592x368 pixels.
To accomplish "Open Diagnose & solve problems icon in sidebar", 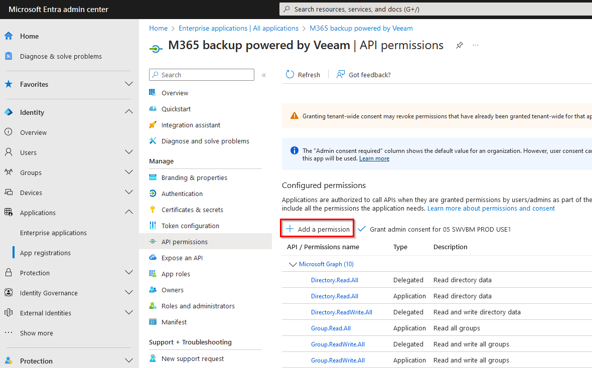I will 9,56.
